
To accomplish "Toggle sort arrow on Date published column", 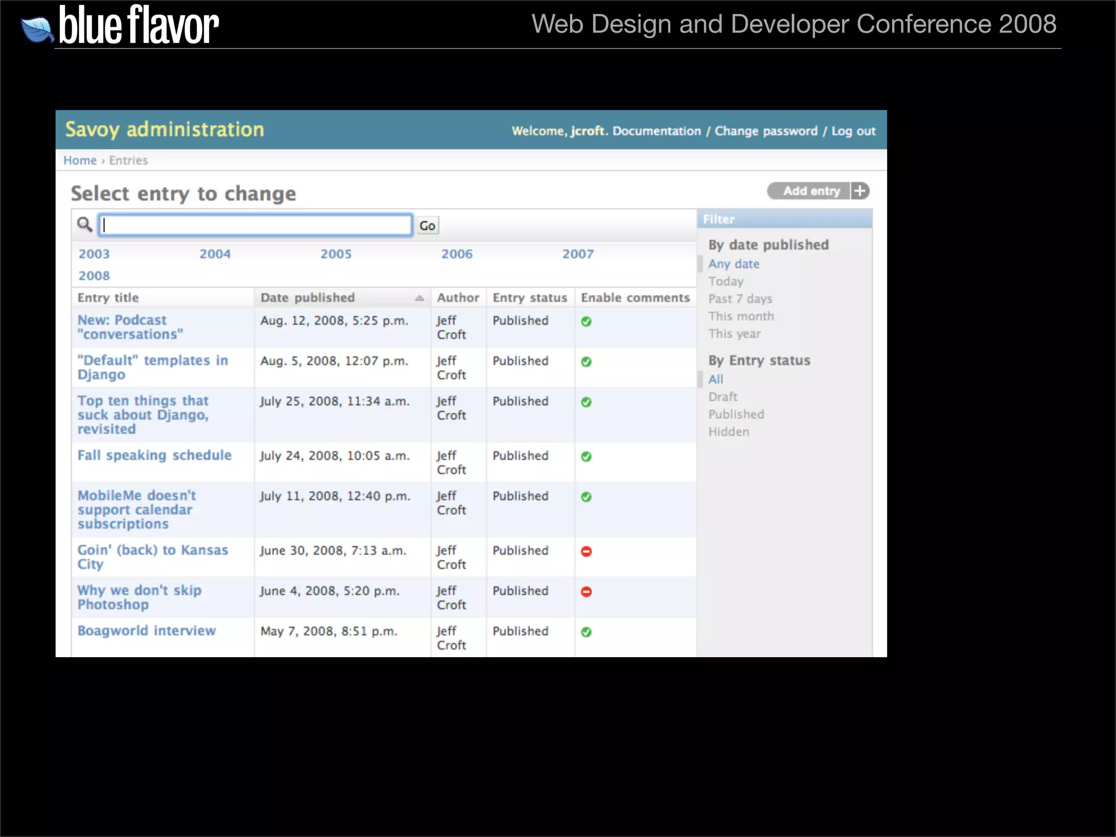I will coord(419,298).
